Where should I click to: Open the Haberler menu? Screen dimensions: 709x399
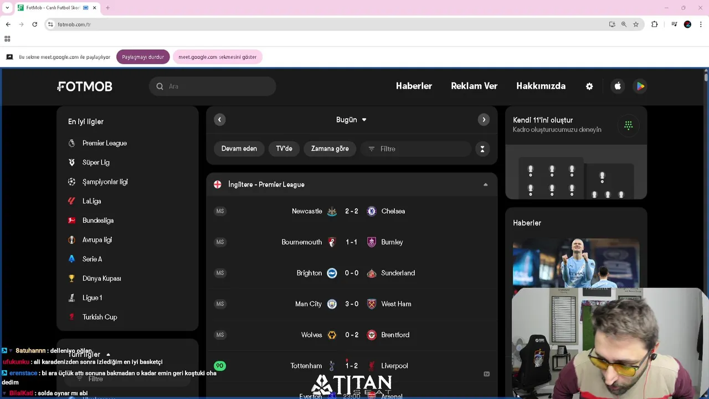[x=414, y=86]
